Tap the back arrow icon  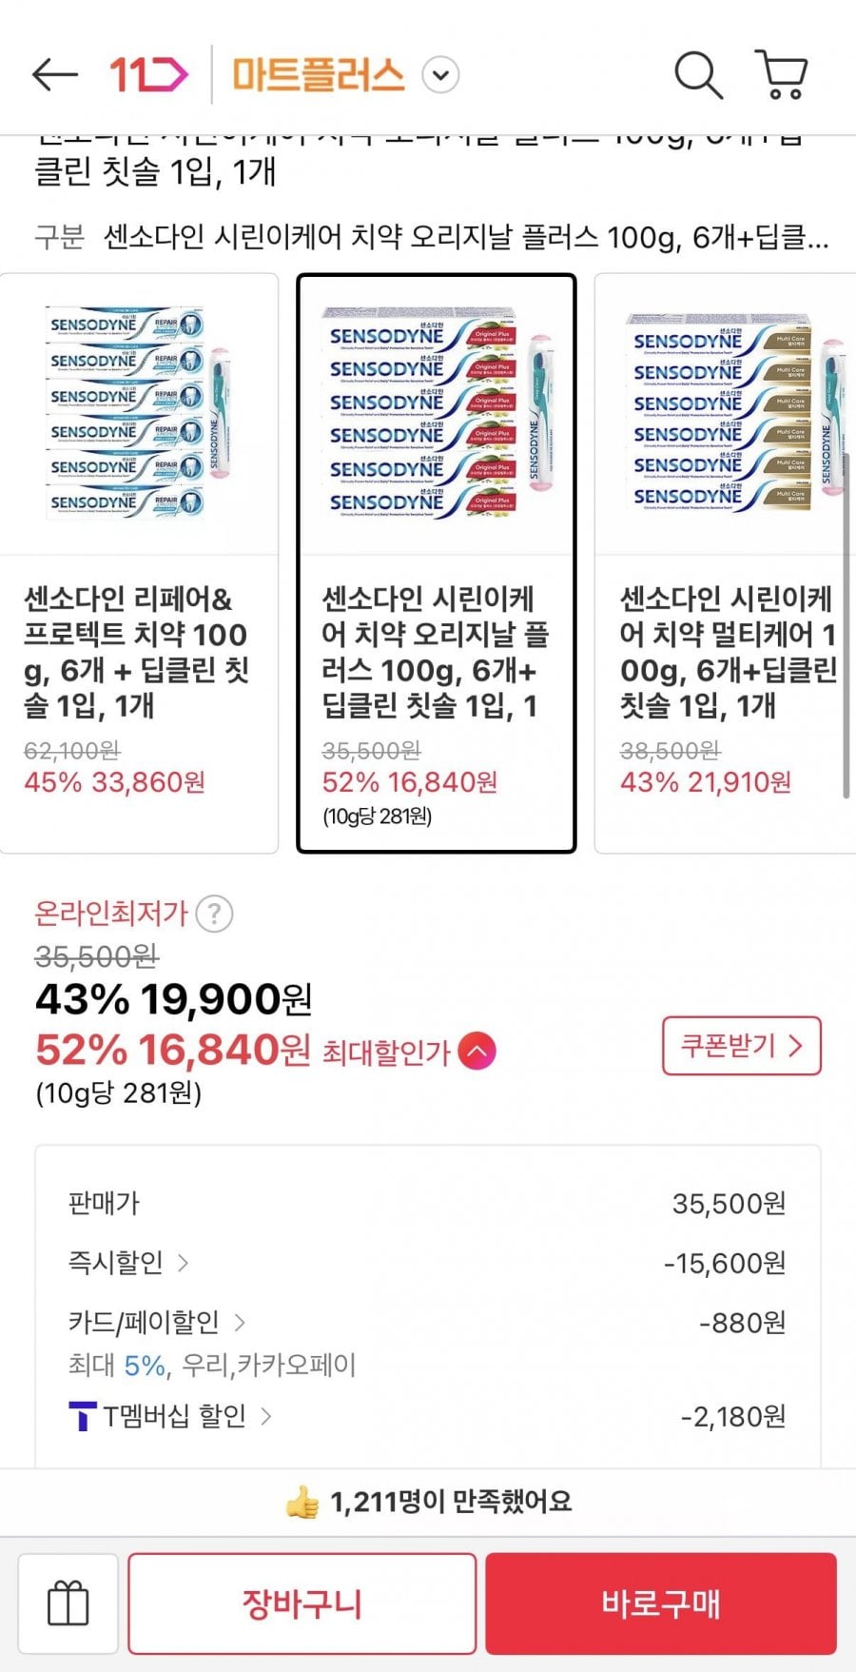[x=54, y=75]
